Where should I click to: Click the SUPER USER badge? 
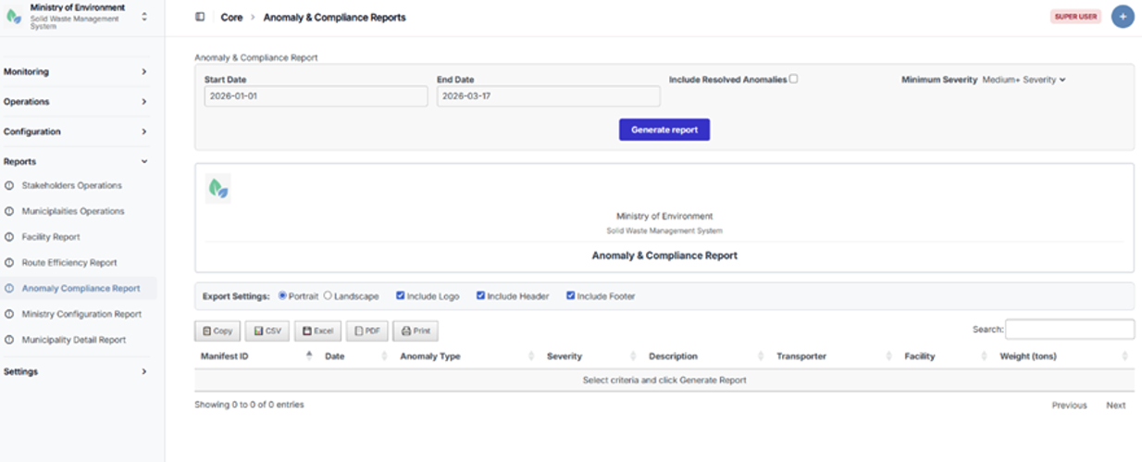(1076, 17)
